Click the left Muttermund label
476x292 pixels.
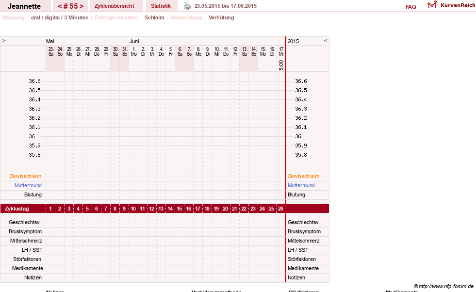point(28,185)
